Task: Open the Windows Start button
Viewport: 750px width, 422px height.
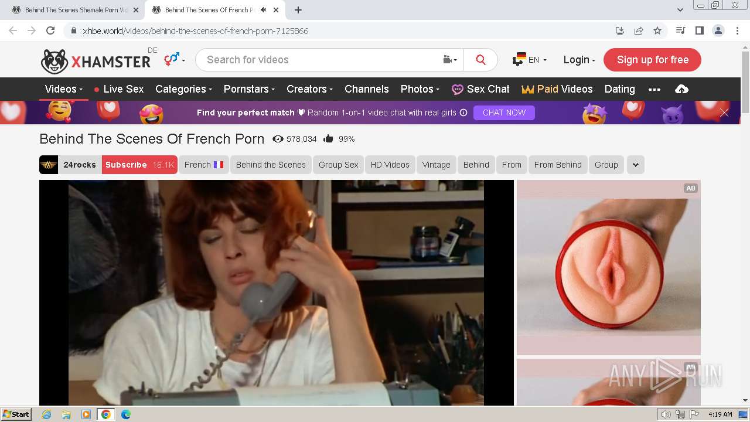Action: pyautogui.click(x=16, y=414)
